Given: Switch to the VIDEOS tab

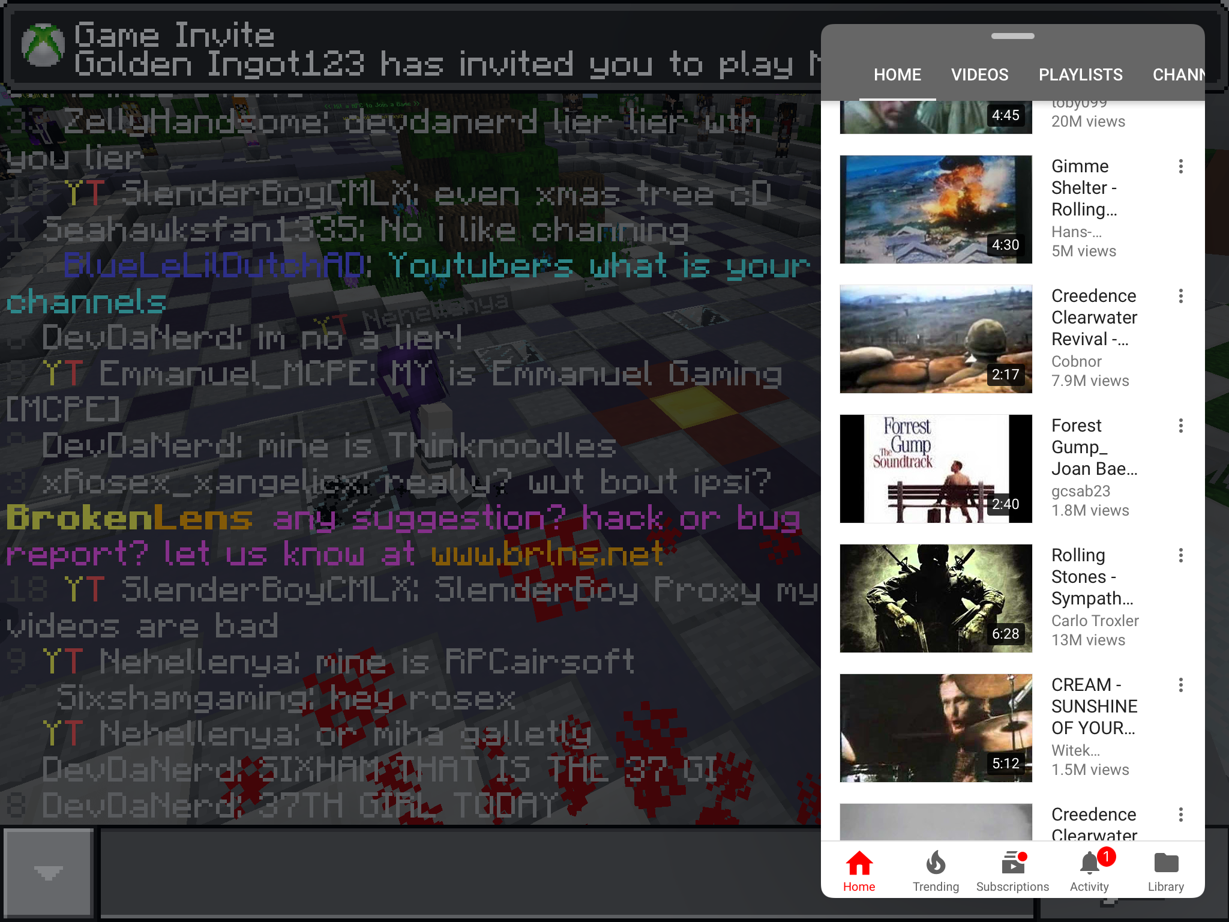Looking at the screenshot, I should click(x=979, y=75).
